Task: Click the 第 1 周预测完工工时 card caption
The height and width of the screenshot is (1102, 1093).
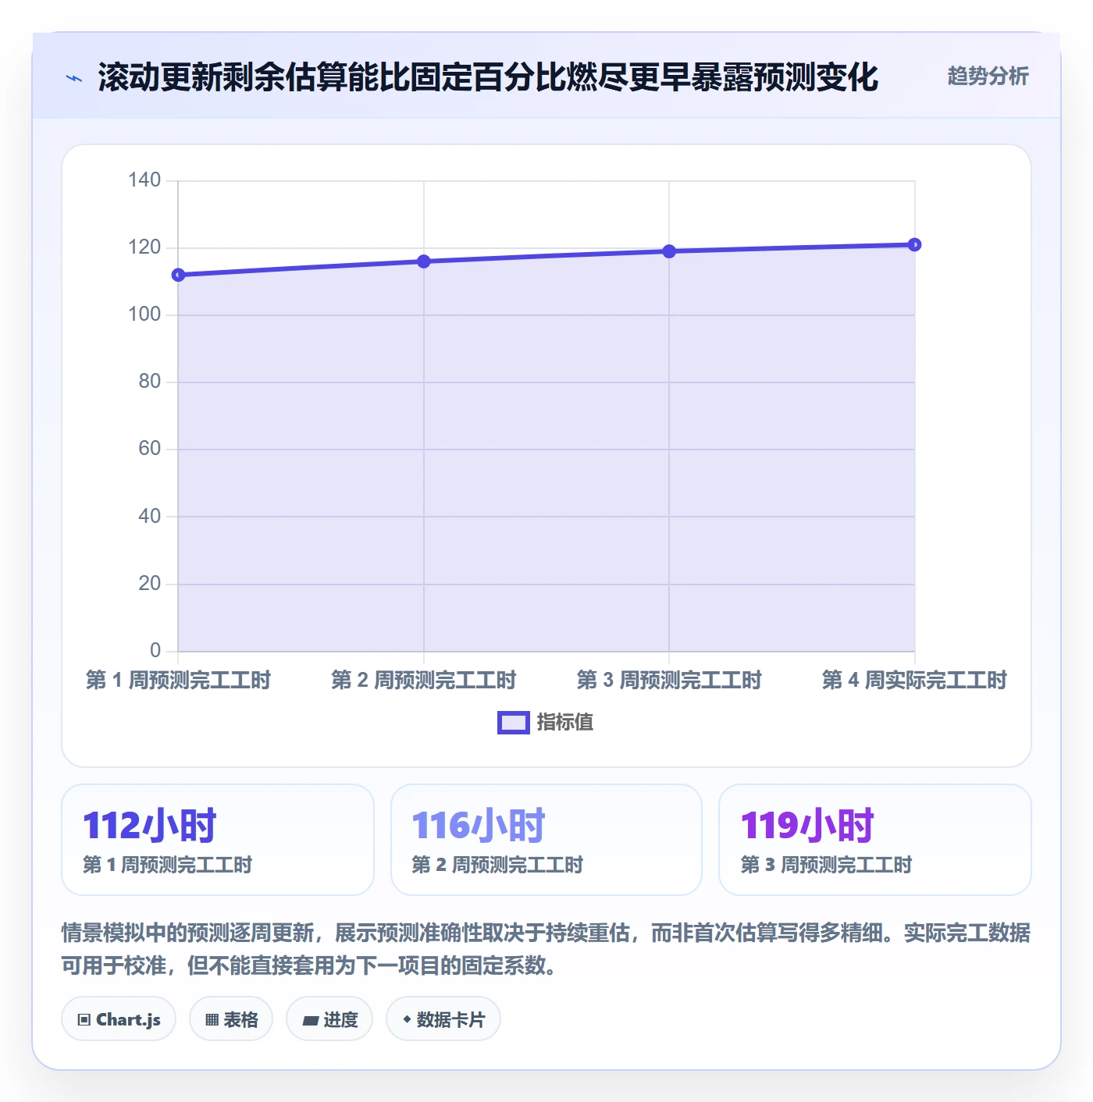Action: pyautogui.click(x=168, y=865)
